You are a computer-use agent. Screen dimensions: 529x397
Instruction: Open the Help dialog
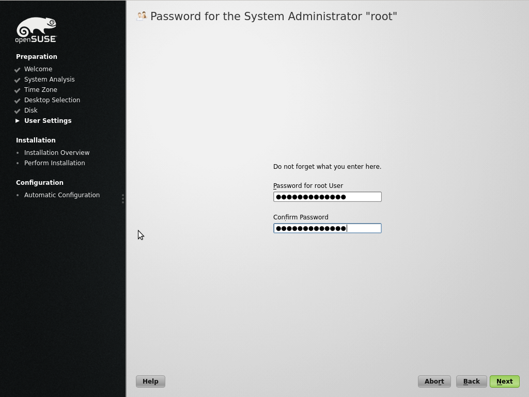point(150,382)
